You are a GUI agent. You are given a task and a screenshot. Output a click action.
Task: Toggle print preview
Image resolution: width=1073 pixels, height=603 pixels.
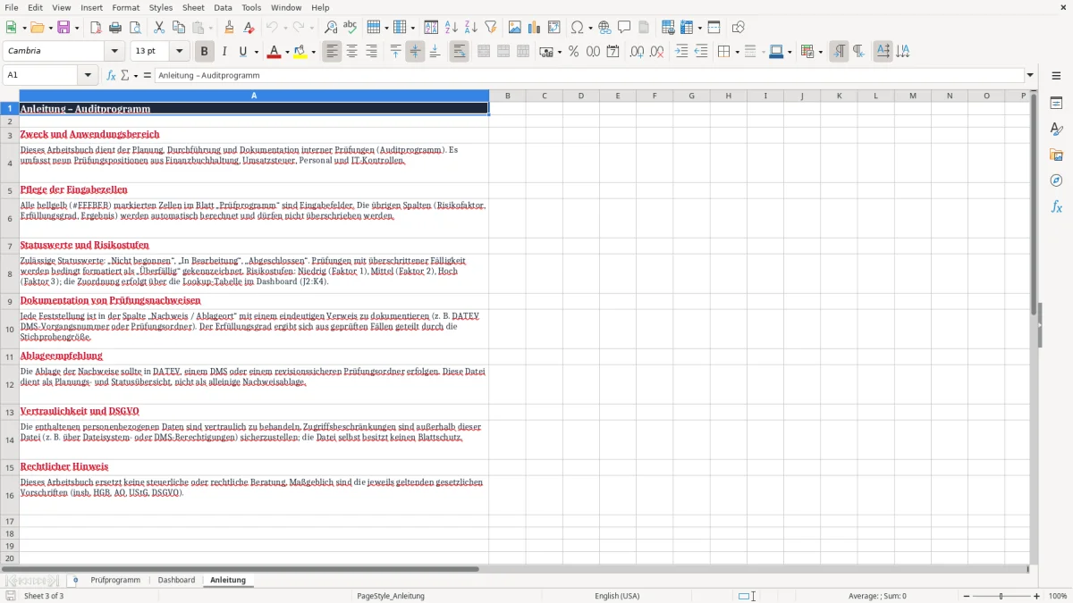click(x=135, y=28)
